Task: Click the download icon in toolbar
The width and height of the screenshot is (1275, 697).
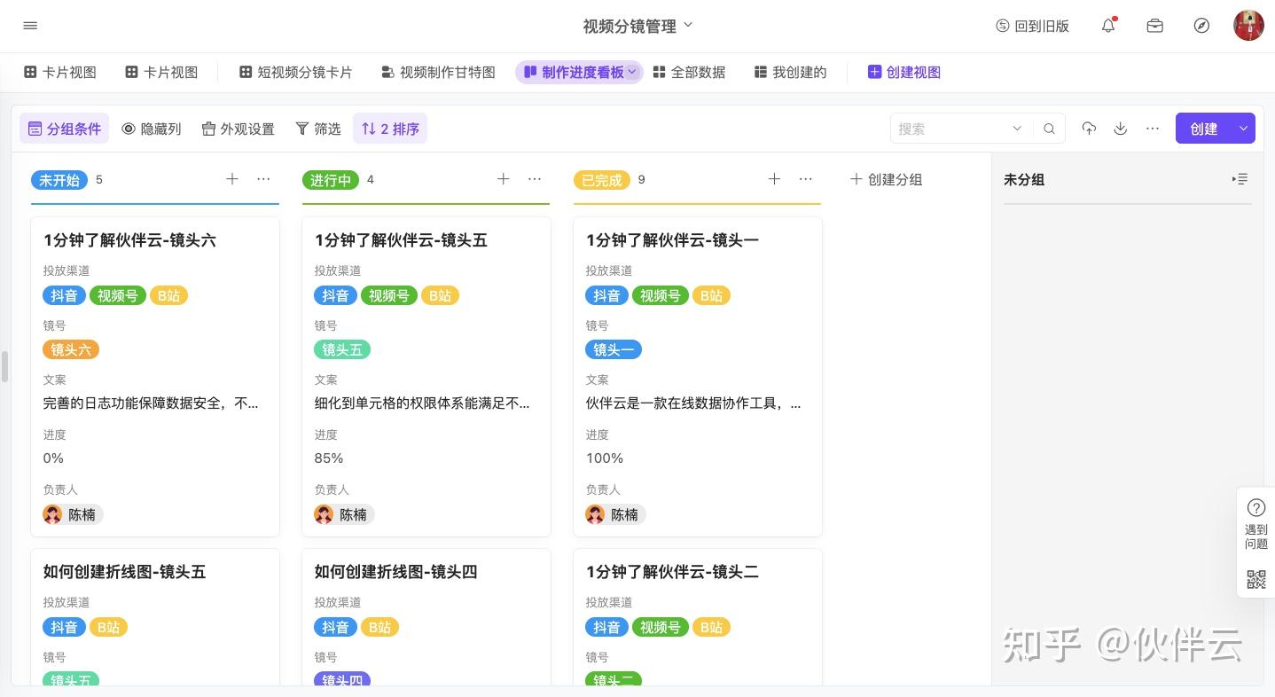Action: [x=1121, y=129]
